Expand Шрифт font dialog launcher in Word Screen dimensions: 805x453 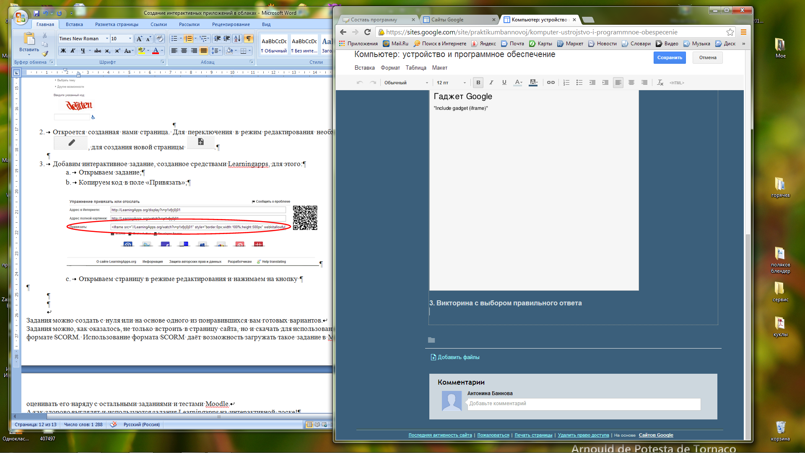[163, 62]
